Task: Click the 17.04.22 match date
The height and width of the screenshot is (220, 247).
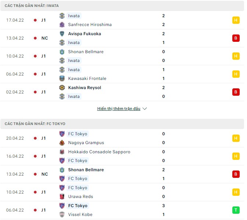Action: (15, 20)
